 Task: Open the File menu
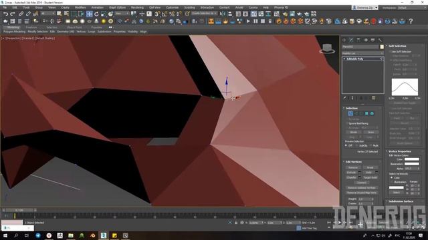tap(5, 7)
